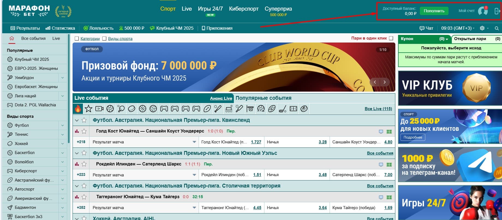Open the settings gear dropdown
This screenshot has width=502, height=220.
(484, 28)
